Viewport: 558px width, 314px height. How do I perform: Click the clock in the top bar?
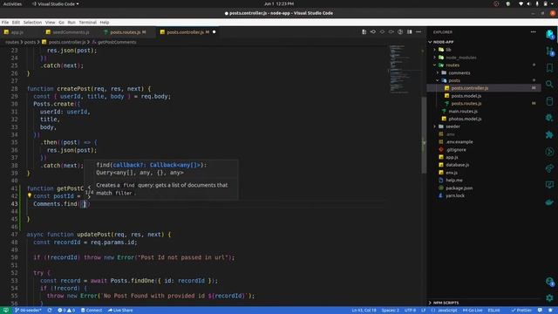(x=279, y=3)
